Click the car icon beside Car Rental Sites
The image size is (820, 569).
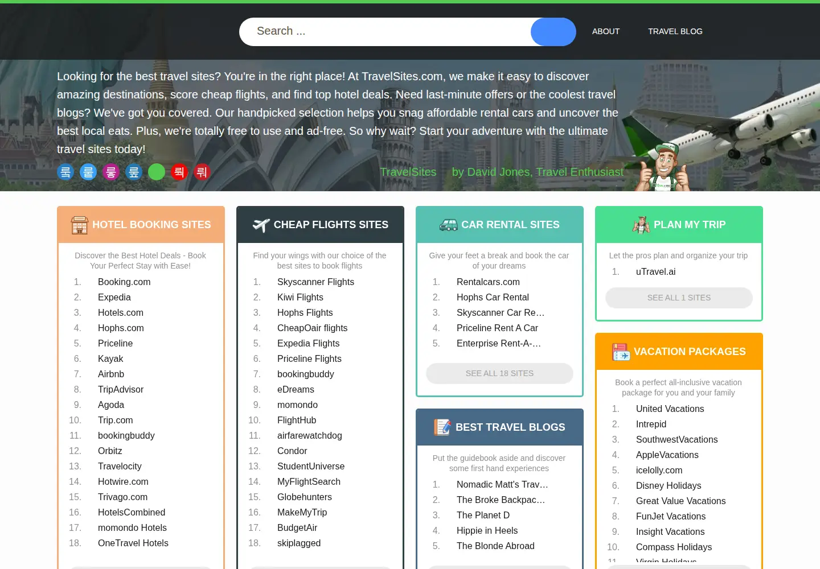[x=449, y=225]
